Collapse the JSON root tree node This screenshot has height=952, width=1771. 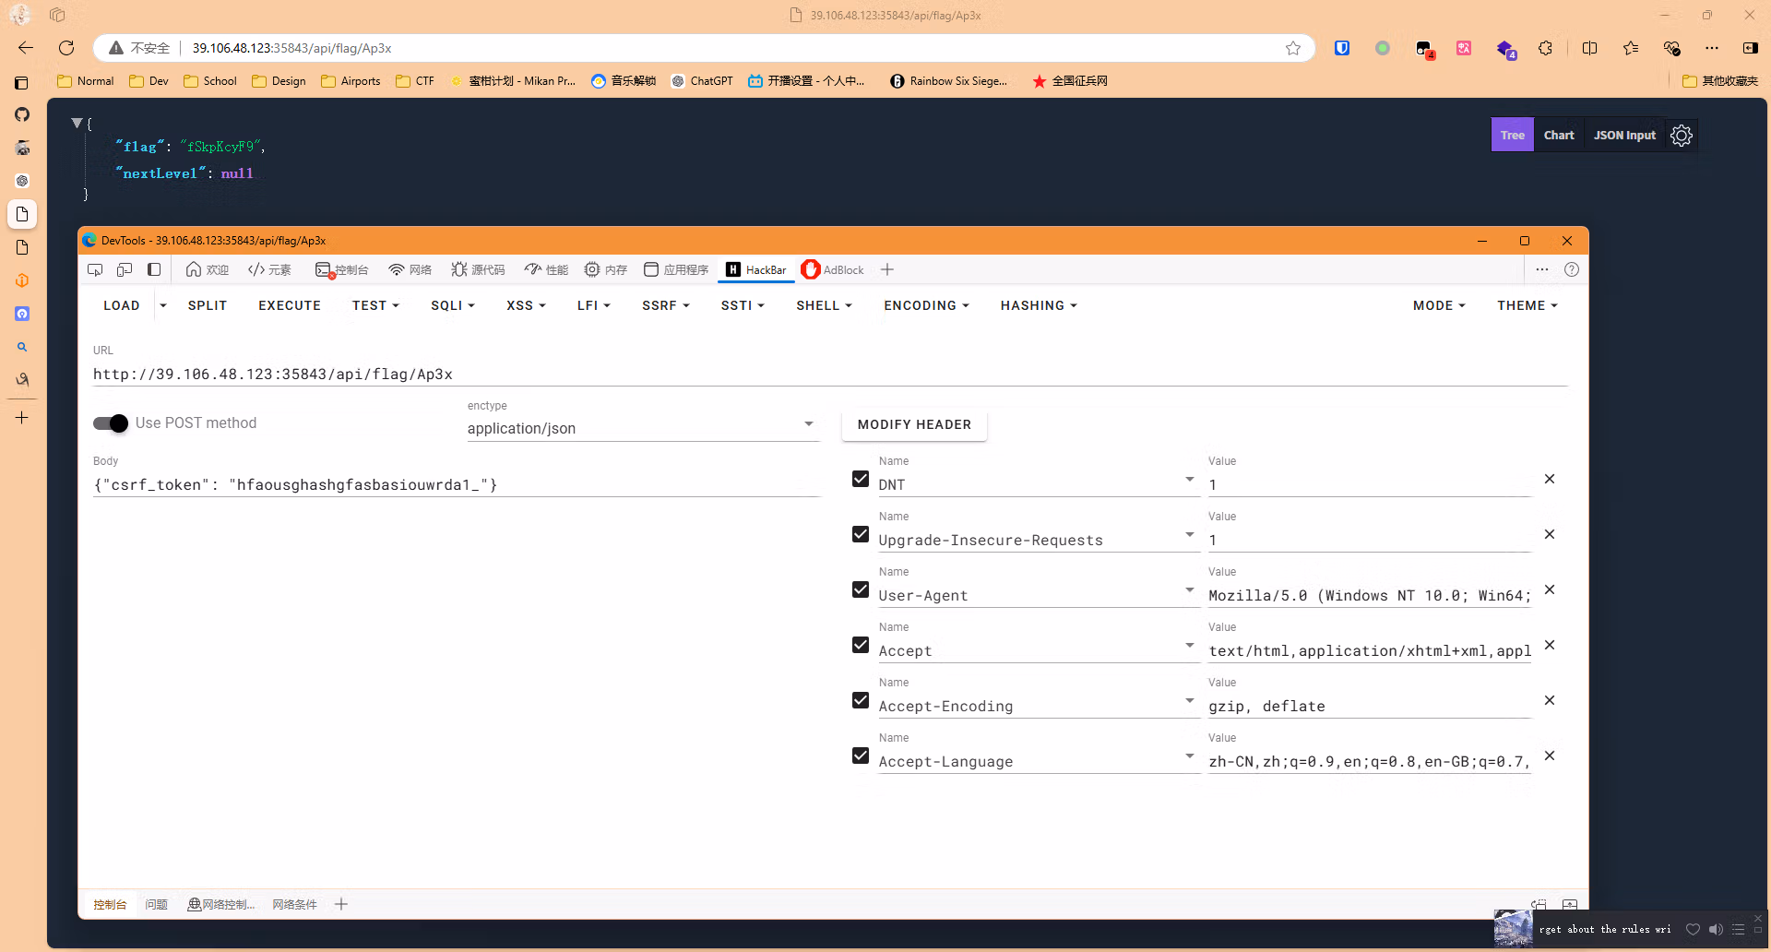pos(77,123)
